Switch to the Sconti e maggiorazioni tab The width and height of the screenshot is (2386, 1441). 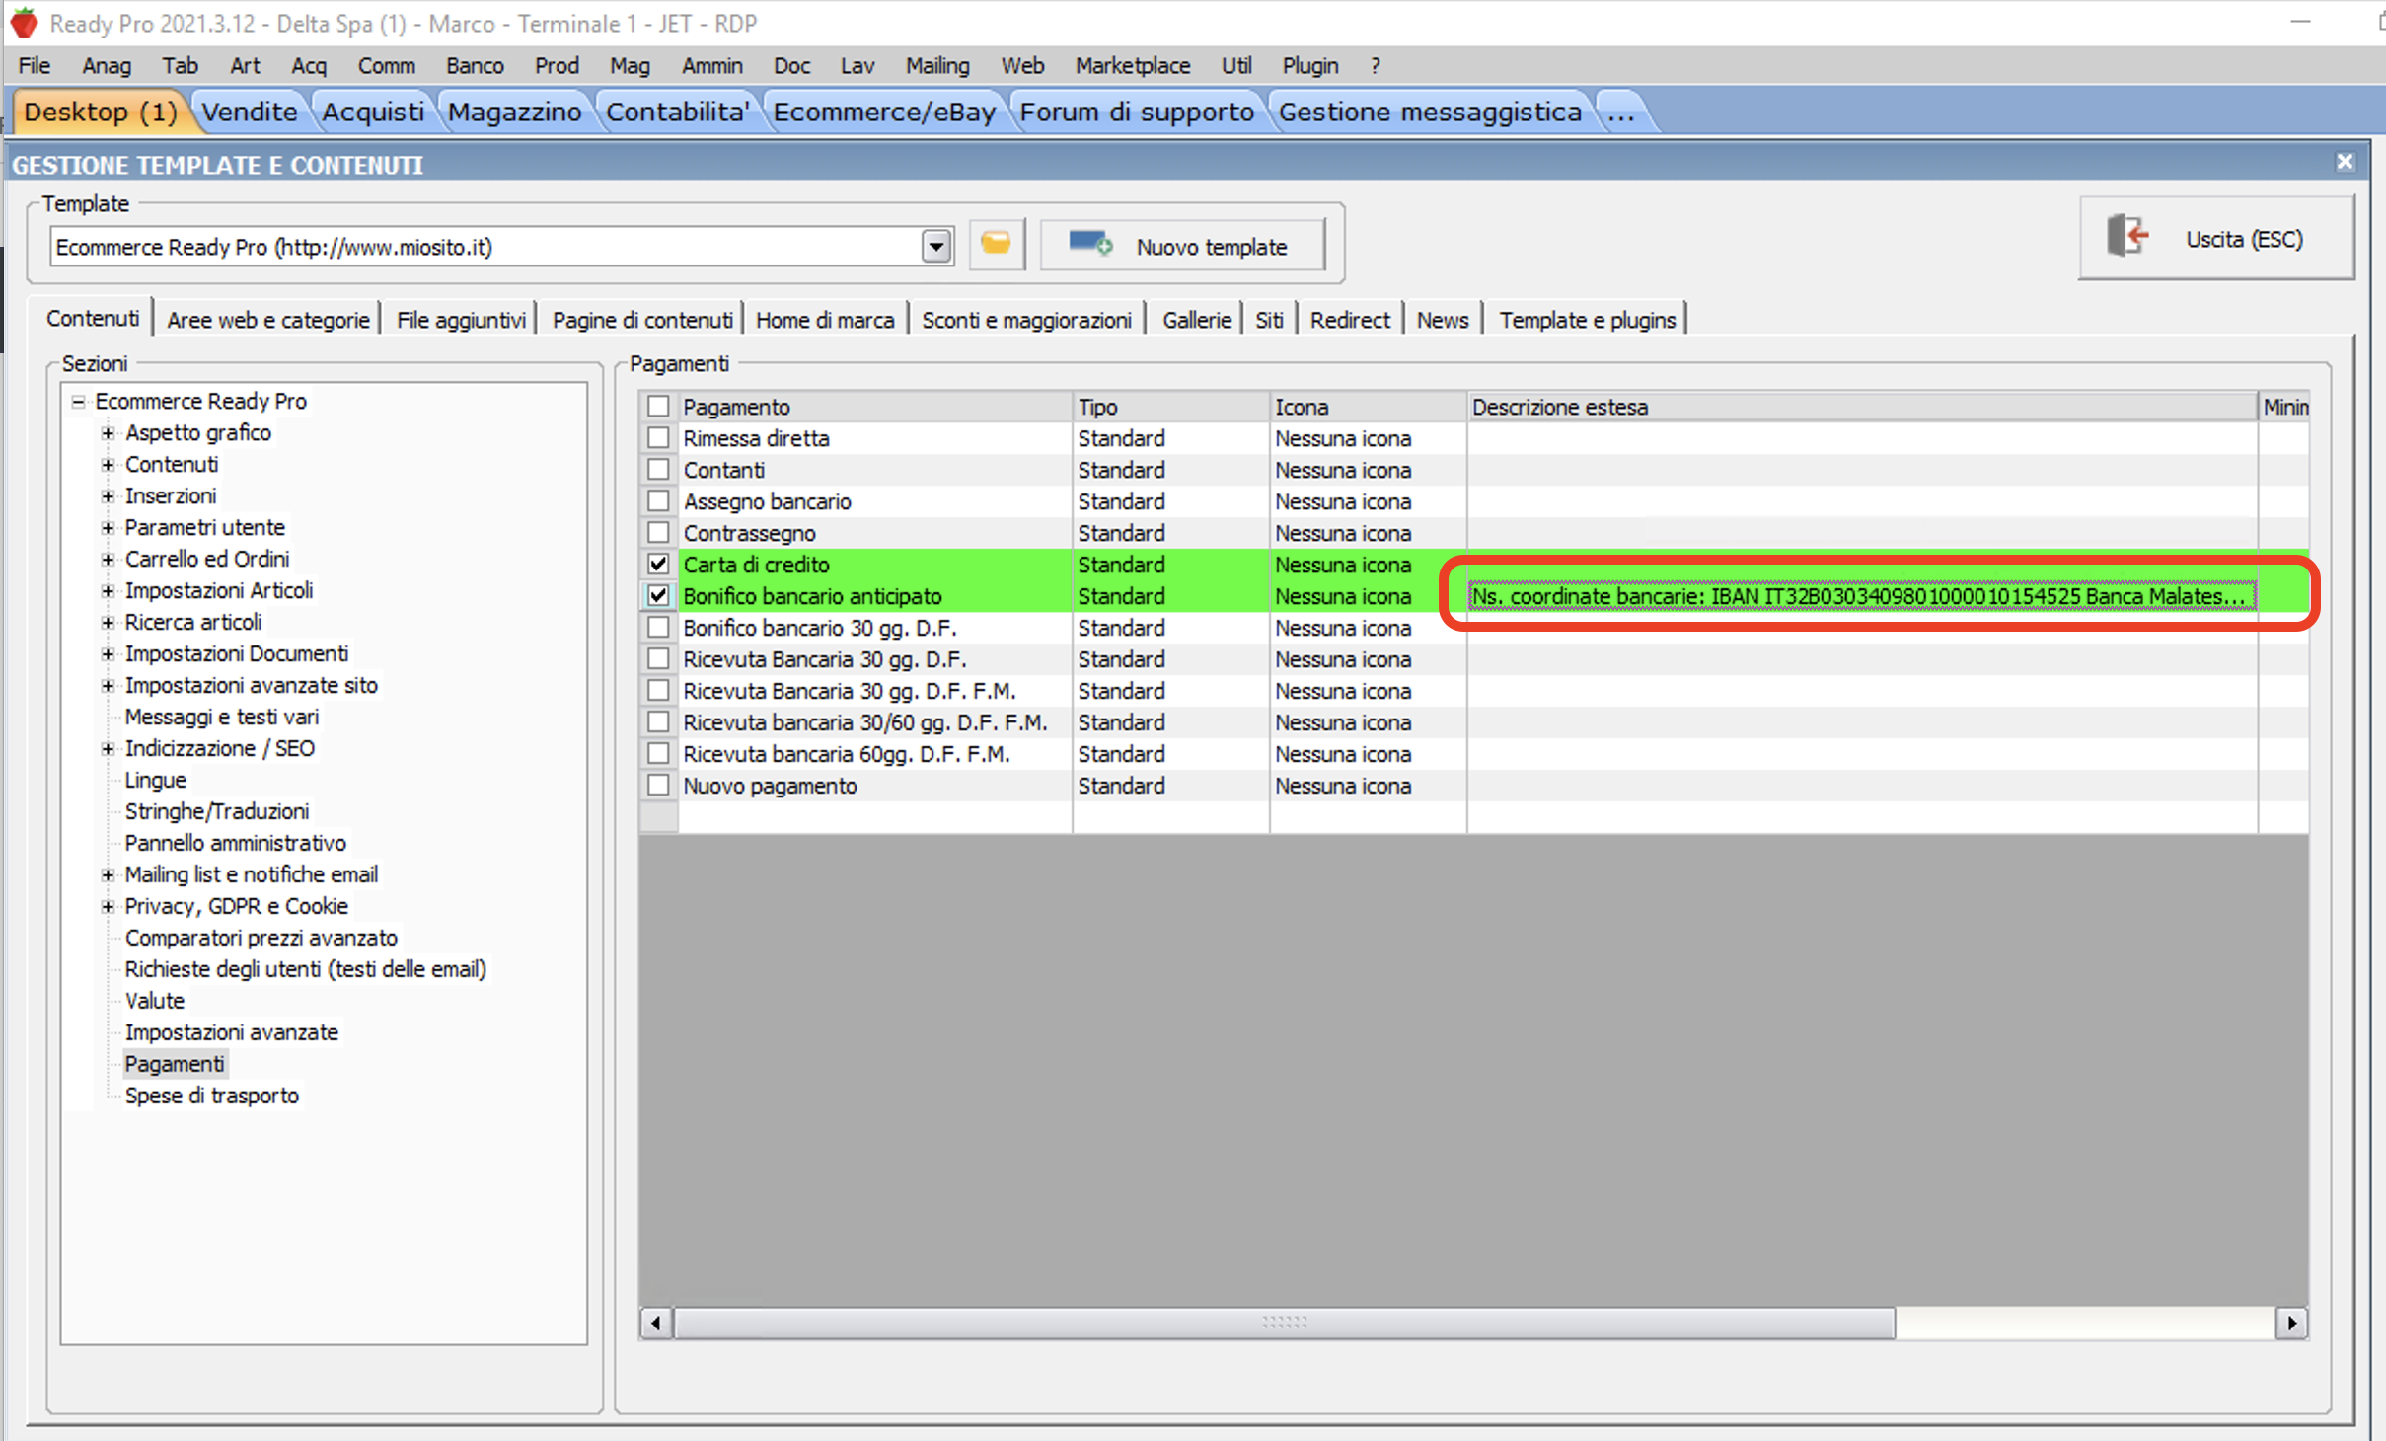tap(1025, 320)
